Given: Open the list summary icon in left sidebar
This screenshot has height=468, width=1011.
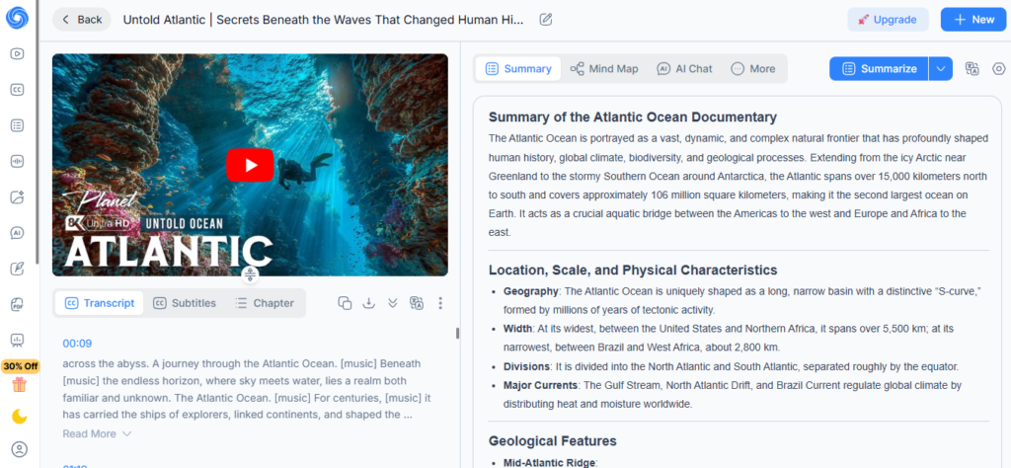Looking at the screenshot, I should pyautogui.click(x=18, y=125).
